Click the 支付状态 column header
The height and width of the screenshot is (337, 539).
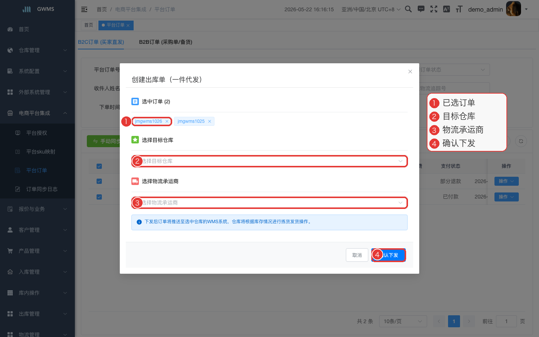point(451,166)
